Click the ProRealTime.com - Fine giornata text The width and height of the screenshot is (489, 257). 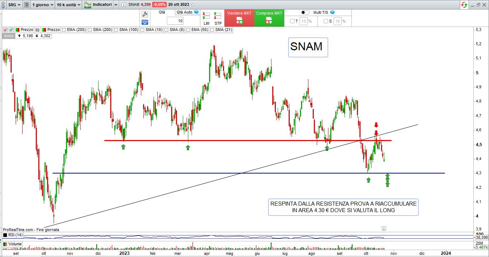[31, 230]
